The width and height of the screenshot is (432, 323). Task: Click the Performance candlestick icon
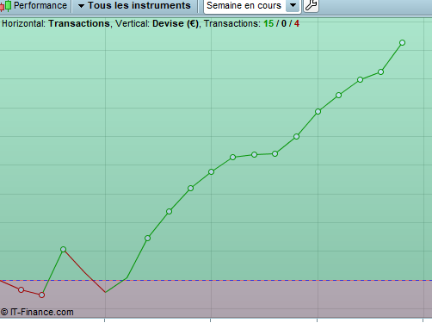6,5
